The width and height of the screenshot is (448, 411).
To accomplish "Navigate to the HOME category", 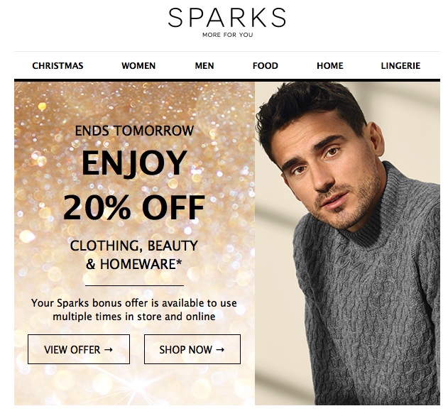I will click(x=330, y=66).
